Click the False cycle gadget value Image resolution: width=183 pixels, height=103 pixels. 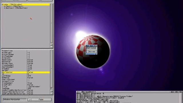pyautogui.click(x=41, y=100)
